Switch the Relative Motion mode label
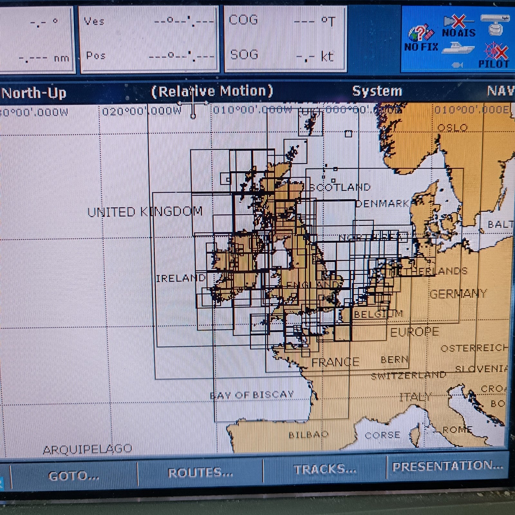Screen dimensions: 515x515 (212, 91)
